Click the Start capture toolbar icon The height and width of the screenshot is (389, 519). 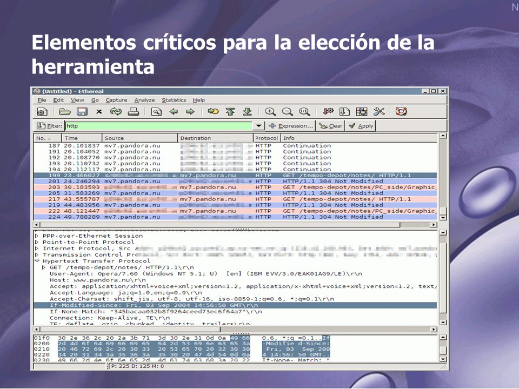click(x=42, y=112)
